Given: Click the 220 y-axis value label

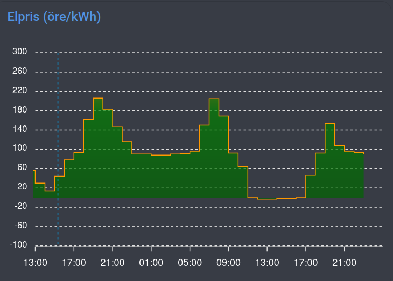Looking at the screenshot, I should tap(20, 92).
